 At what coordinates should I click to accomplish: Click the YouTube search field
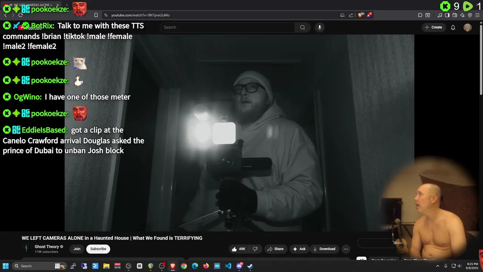coord(227,27)
